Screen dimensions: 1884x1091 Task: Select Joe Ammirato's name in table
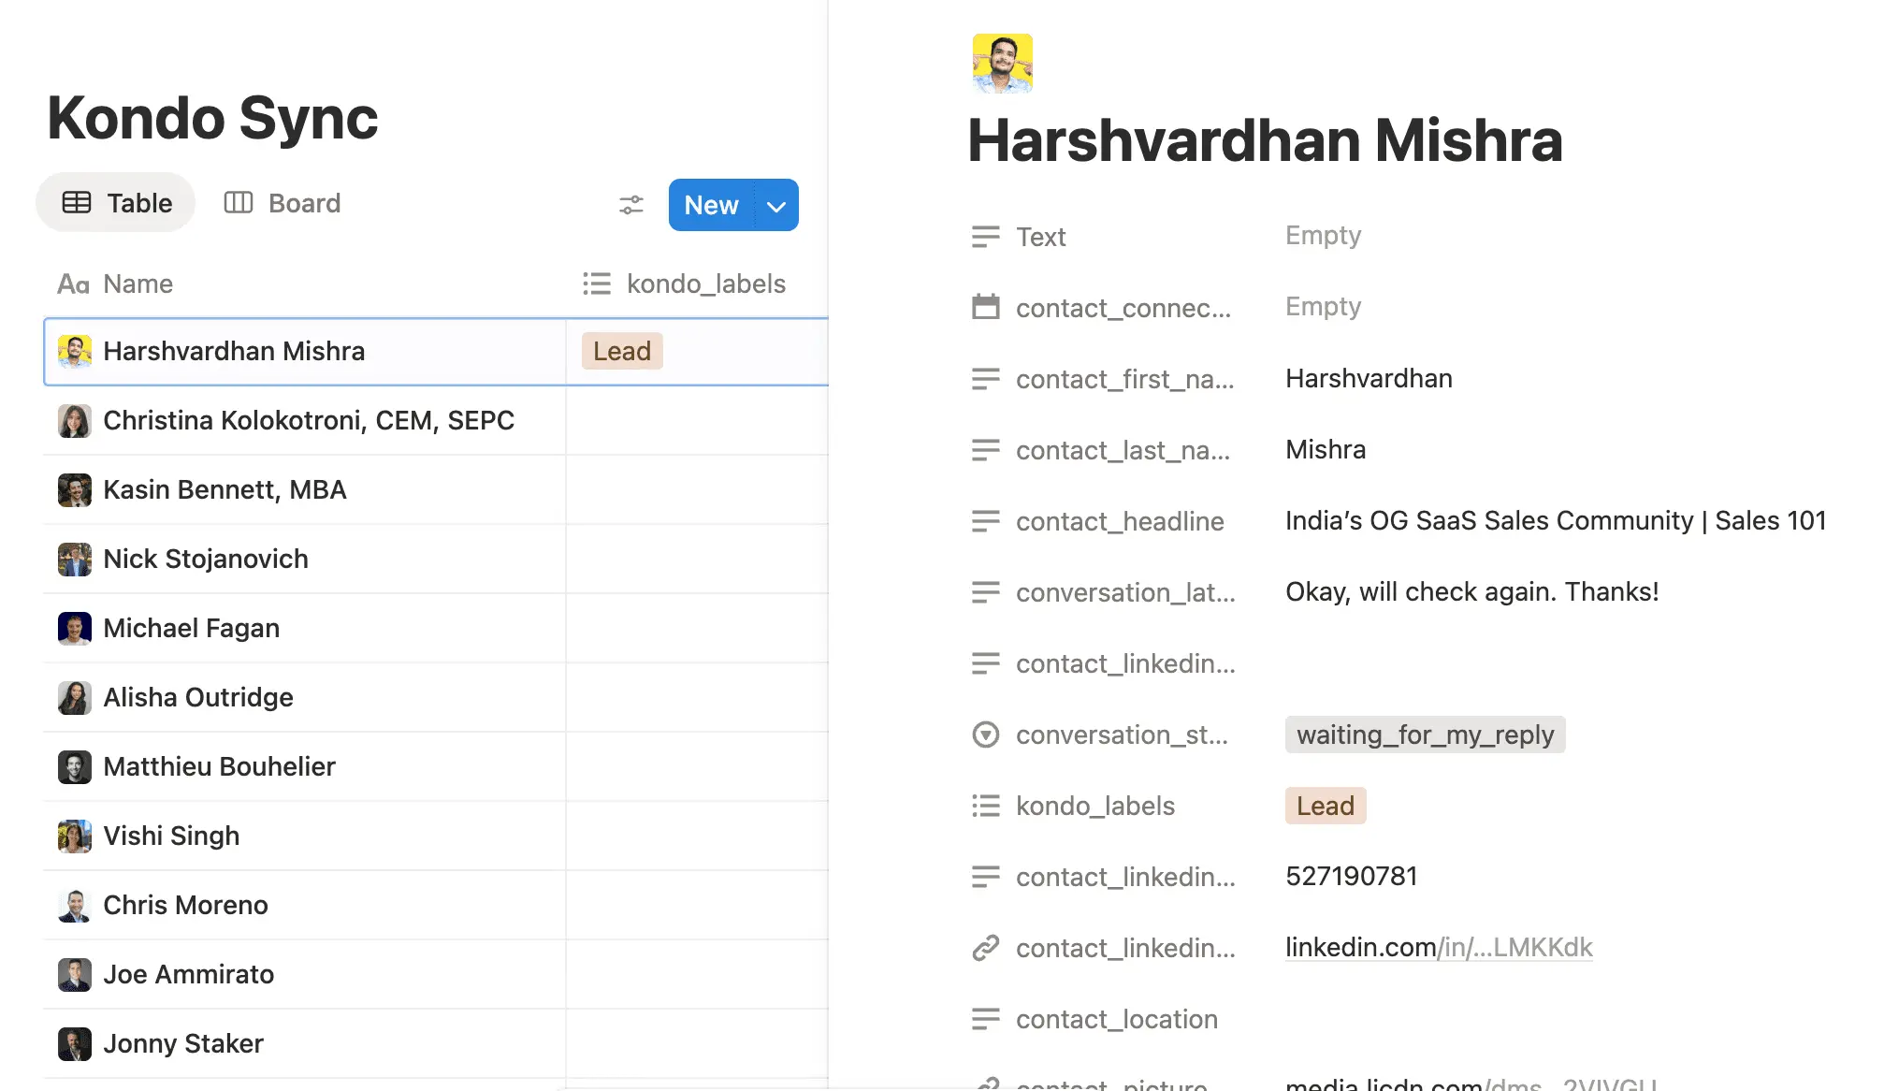pyautogui.click(x=188, y=974)
